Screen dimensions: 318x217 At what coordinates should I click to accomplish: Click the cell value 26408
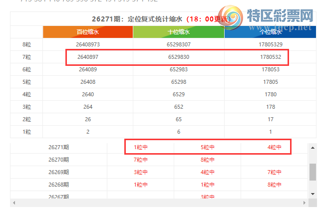click(x=88, y=82)
